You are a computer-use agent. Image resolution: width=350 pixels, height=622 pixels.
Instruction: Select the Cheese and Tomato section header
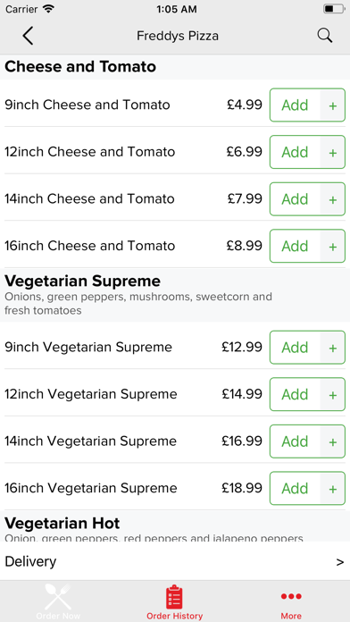tap(175, 67)
